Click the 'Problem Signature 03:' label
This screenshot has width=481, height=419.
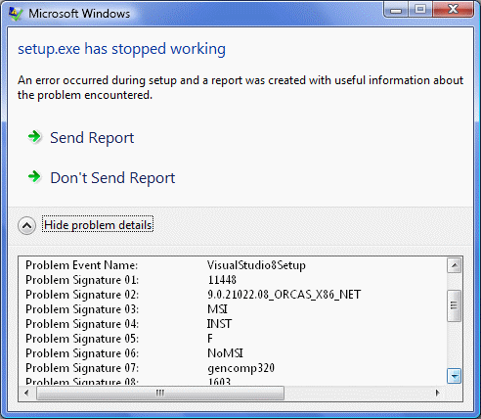[x=82, y=309]
